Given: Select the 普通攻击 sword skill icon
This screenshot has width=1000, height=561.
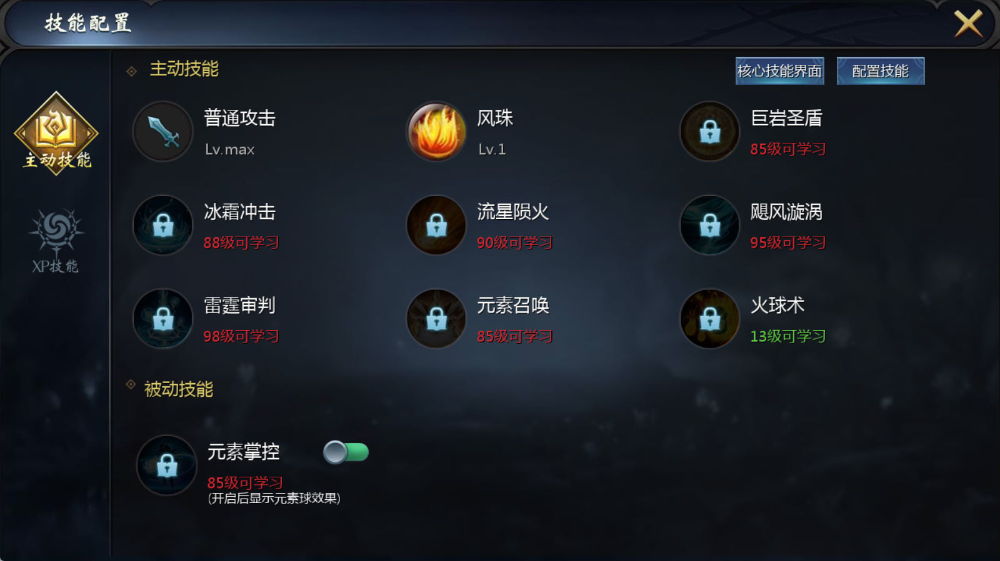Looking at the screenshot, I should coord(162,132).
